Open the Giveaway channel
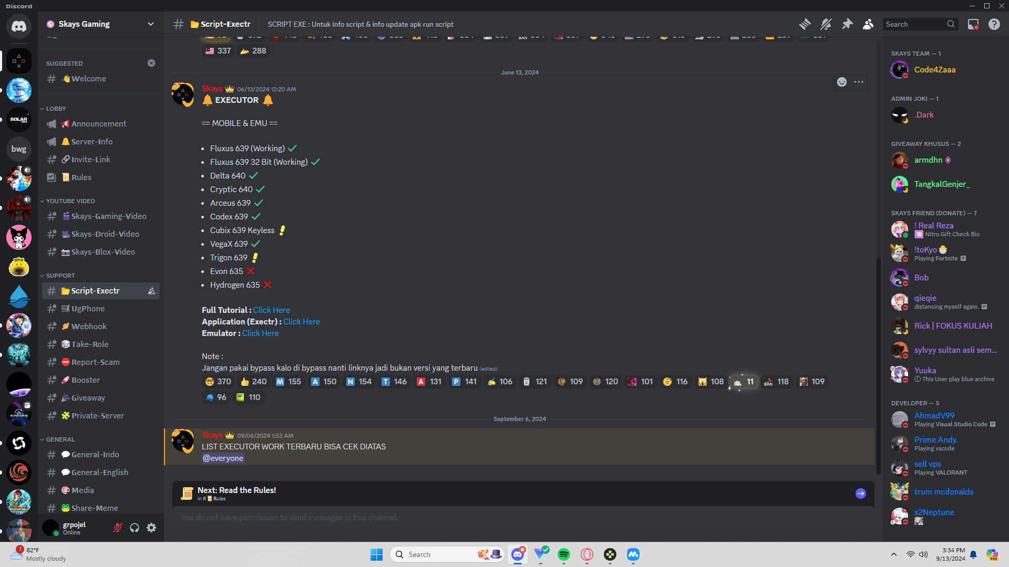 (101, 398)
